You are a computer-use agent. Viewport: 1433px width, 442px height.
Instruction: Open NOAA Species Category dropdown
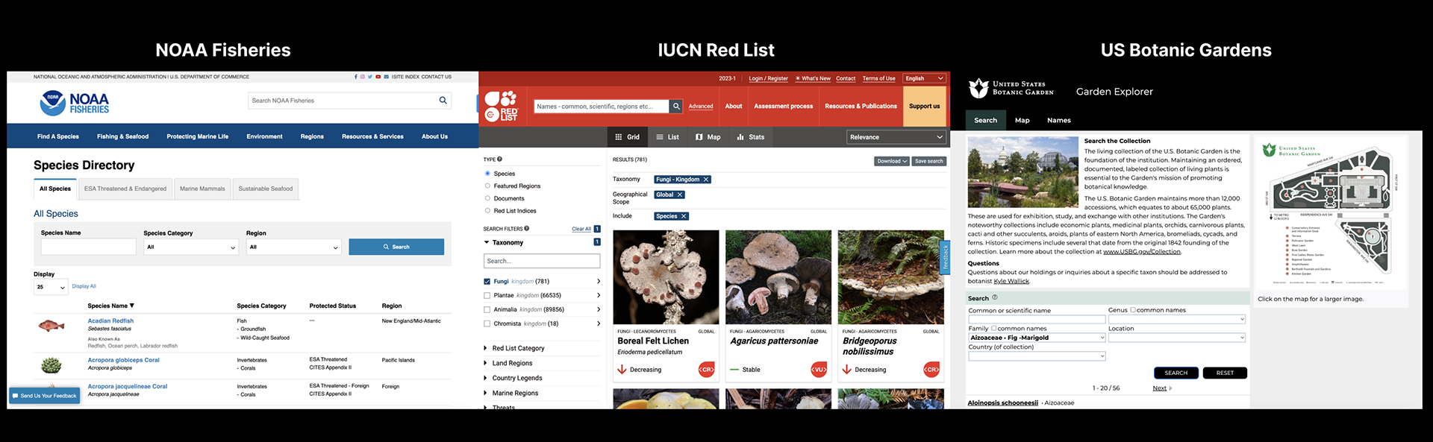click(191, 247)
